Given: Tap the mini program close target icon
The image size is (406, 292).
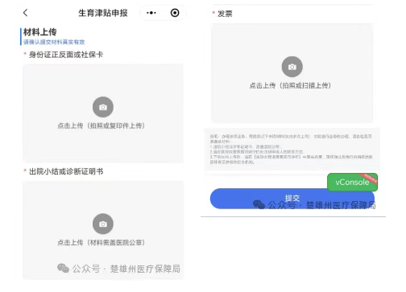Looking at the screenshot, I should [x=175, y=13].
